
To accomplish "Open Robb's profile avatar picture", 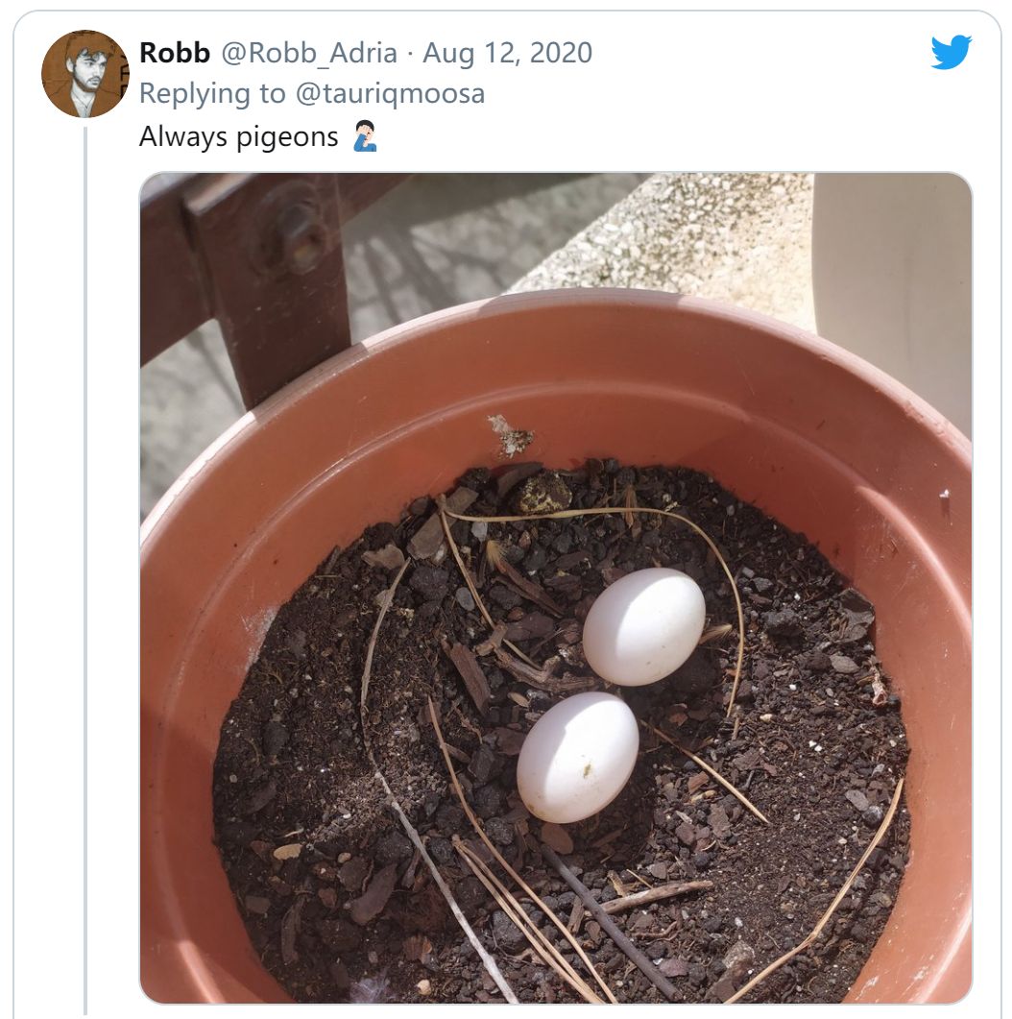I will (x=85, y=74).
